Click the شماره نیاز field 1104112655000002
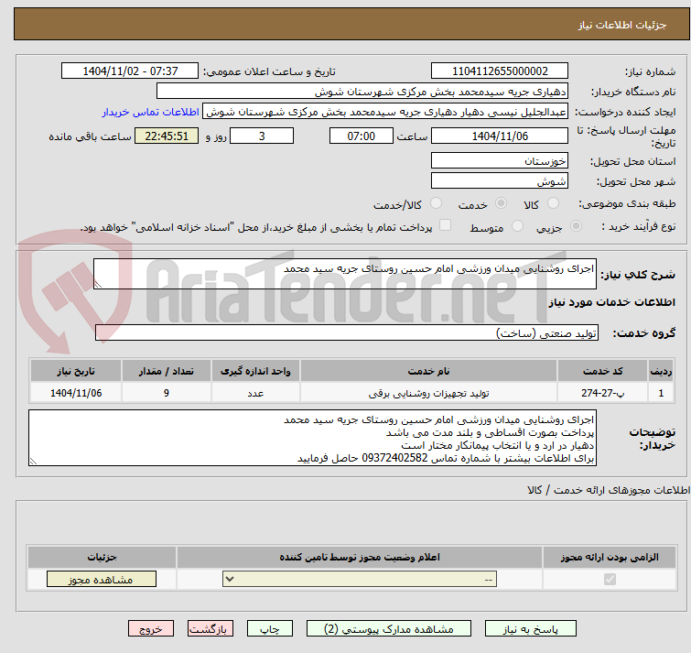The image size is (691, 653). 500,71
